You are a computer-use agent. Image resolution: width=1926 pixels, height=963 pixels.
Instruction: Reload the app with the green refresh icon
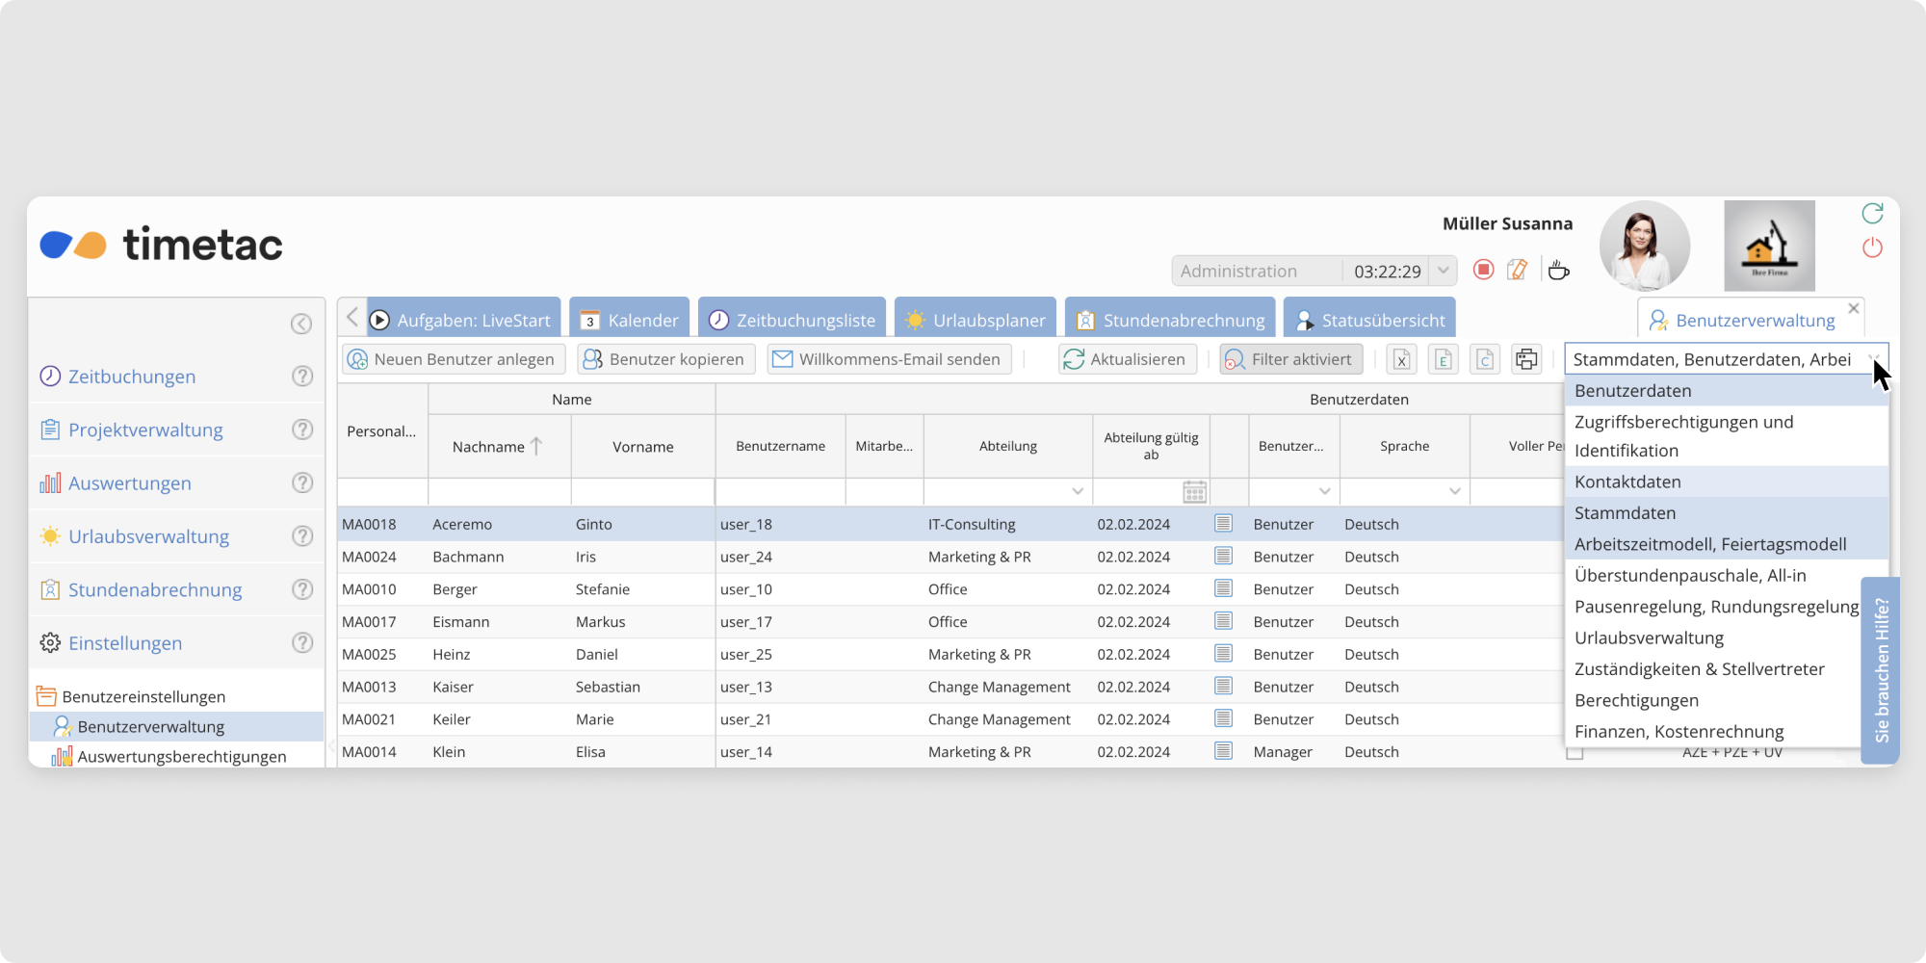[x=1872, y=213]
